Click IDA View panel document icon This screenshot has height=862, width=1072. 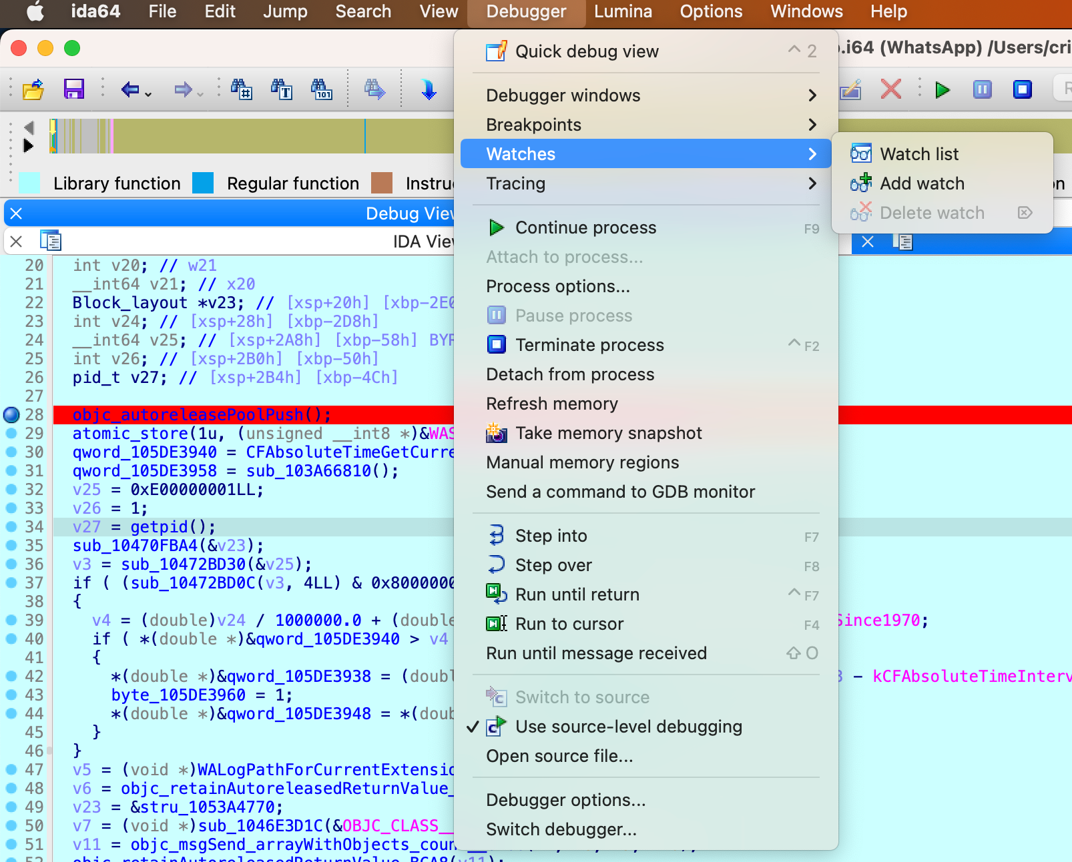(x=51, y=240)
